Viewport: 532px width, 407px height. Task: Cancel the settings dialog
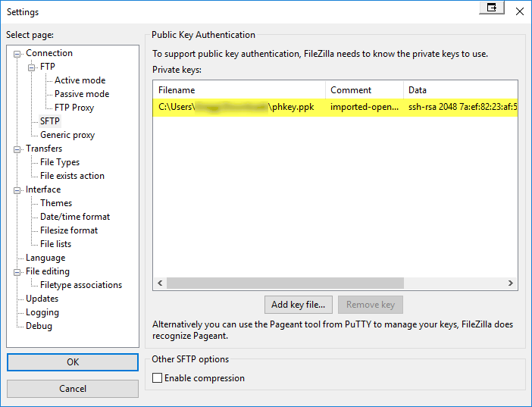point(73,389)
